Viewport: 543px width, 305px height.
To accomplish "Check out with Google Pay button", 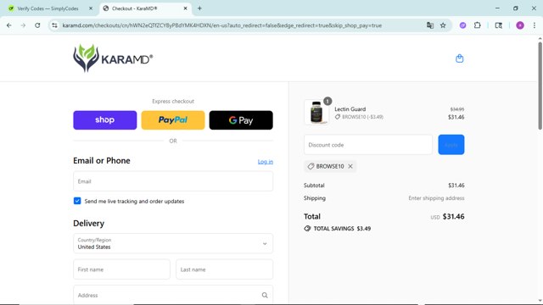I will click(241, 120).
